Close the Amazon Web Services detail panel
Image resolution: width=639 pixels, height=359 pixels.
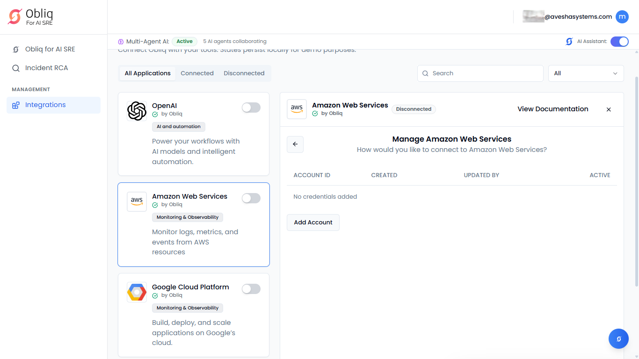609,109
